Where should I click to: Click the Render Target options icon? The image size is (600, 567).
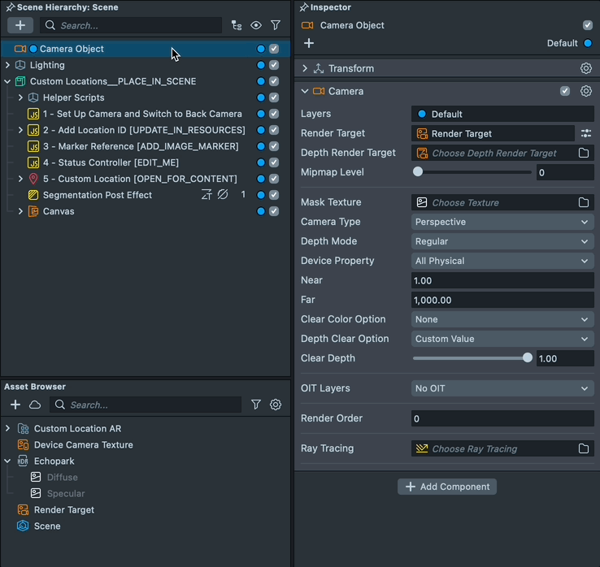coord(585,133)
